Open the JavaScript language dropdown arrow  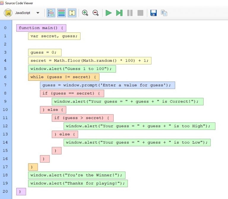(38, 13)
